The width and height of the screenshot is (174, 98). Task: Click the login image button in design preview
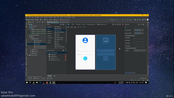pyautogui.click(x=85, y=59)
